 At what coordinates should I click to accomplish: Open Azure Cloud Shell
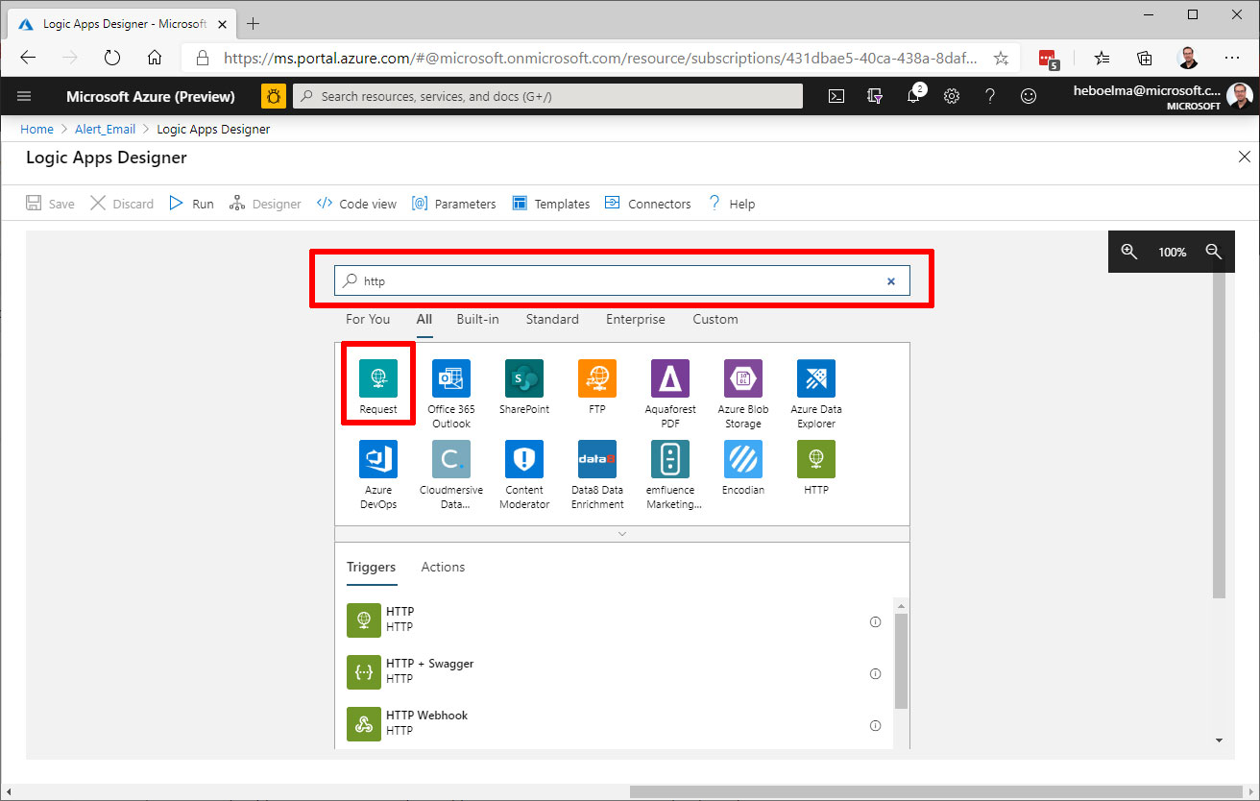pos(836,96)
